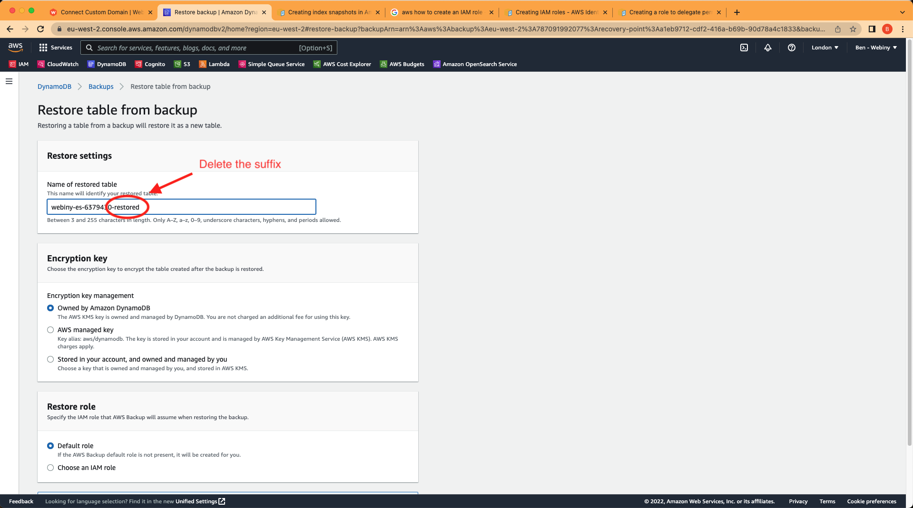Open the London region selector
Image resolution: width=913 pixels, height=508 pixels.
pos(825,48)
